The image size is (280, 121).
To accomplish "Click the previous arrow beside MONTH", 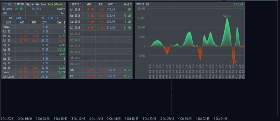I will point(71,4).
